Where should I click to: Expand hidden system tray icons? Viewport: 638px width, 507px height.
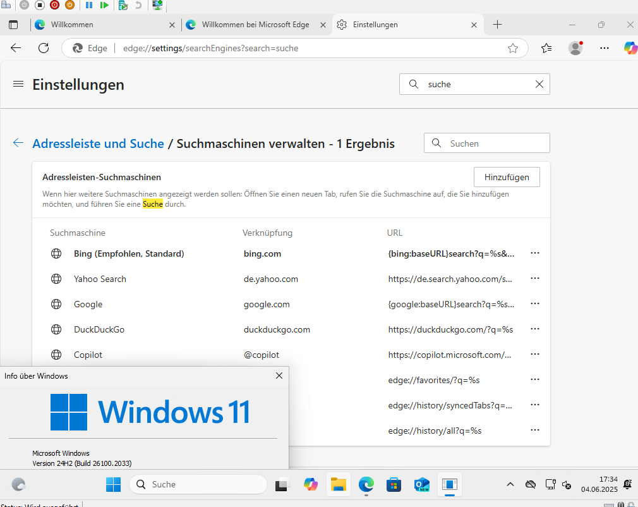click(510, 484)
